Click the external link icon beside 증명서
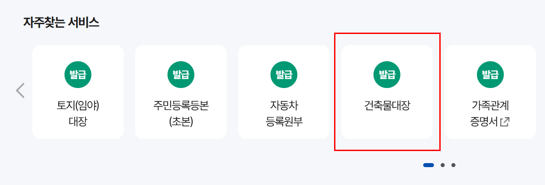This screenshot has width=545, height=185. click(505, 122)
